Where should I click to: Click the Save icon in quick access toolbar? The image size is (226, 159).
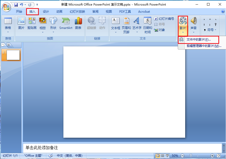coord(16,5)
